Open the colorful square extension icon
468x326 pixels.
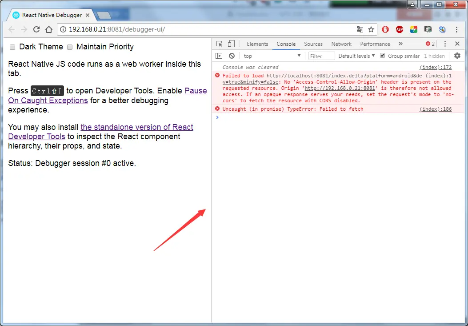pyautogui.click(x=414, y=29)
